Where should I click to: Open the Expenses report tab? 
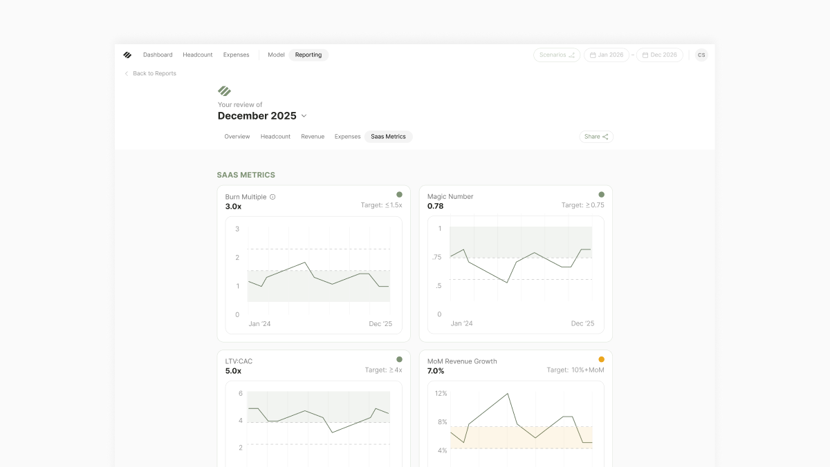(348, 137)
